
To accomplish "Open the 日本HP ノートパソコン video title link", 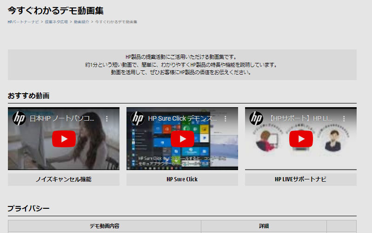I will (x=62, y=118).
